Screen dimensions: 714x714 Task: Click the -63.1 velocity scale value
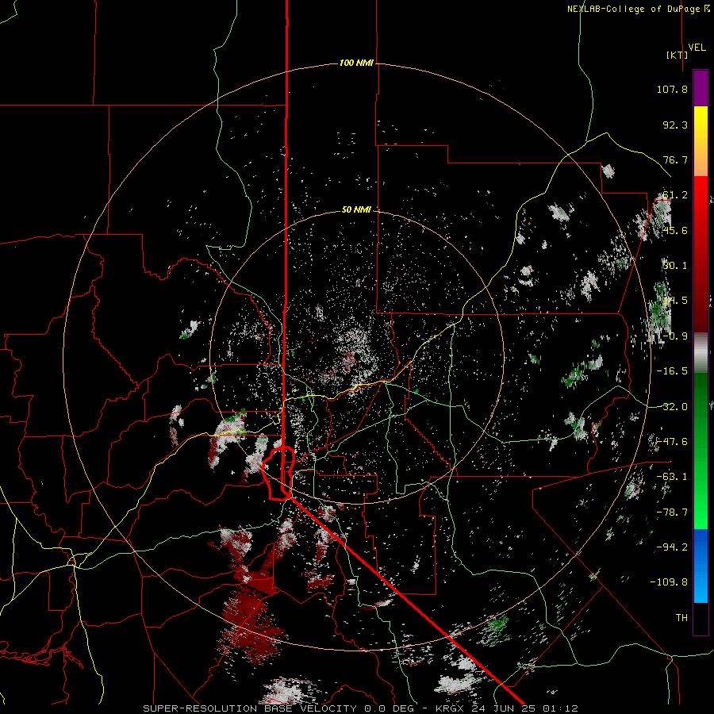672,477
